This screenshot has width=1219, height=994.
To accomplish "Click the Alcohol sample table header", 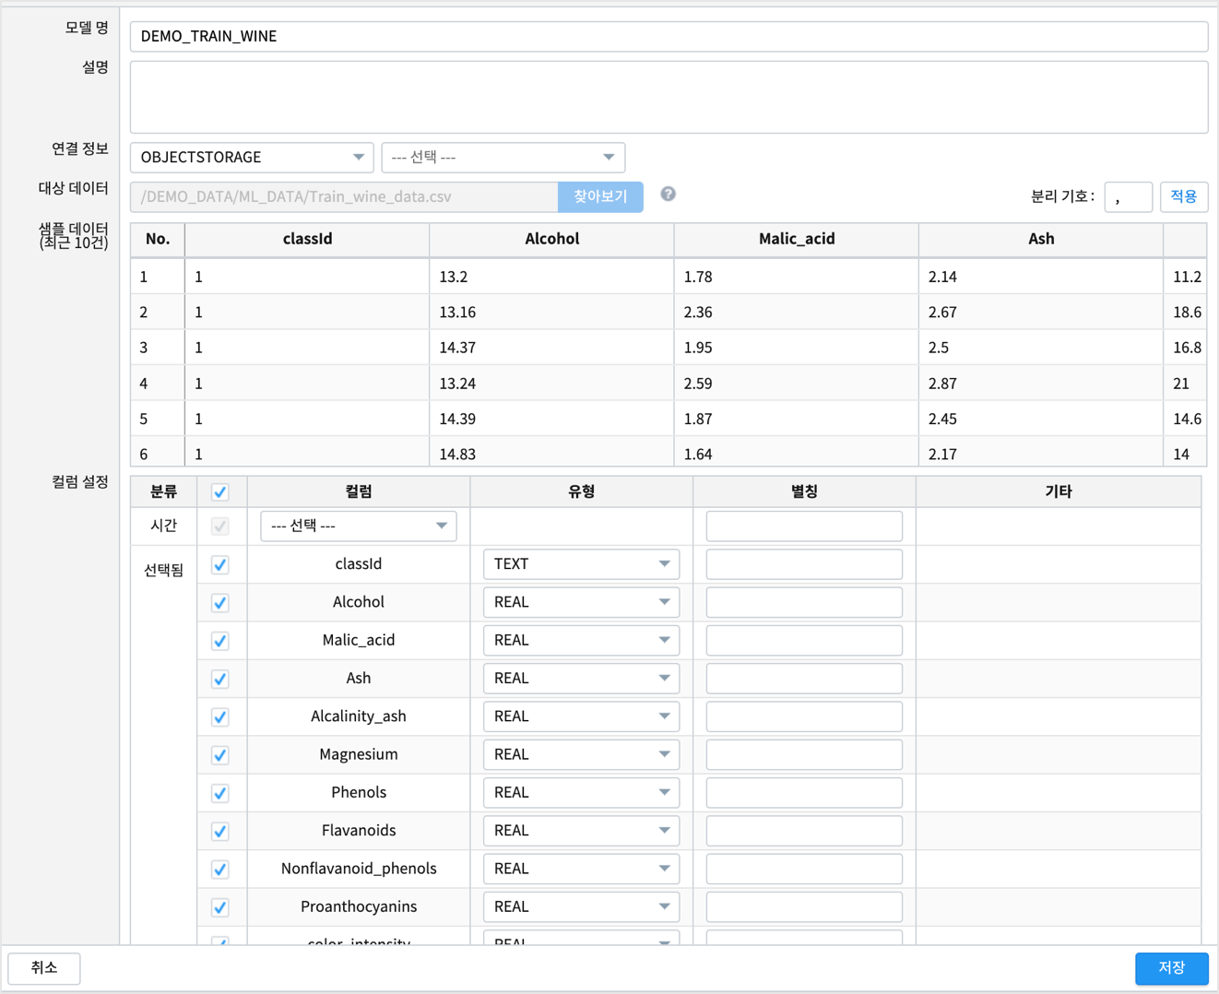I will point(551,239).
